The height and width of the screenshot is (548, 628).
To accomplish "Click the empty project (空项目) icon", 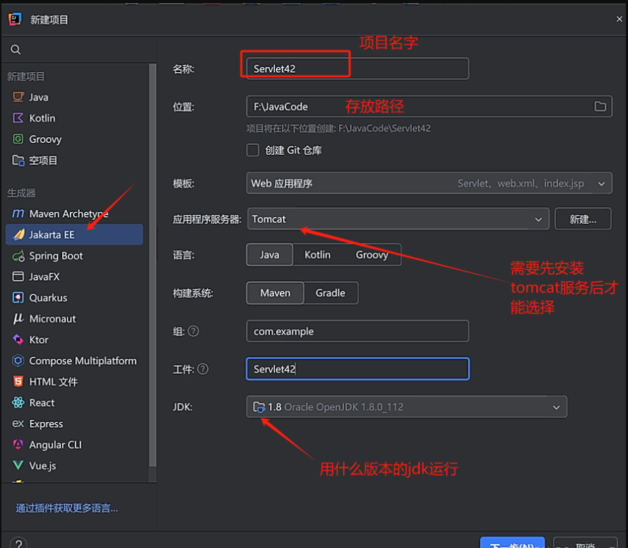I will click(x=18, y=161).
